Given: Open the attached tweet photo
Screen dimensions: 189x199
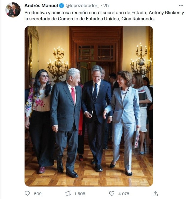Looking at the screenshot, I should tap(89, 106).
